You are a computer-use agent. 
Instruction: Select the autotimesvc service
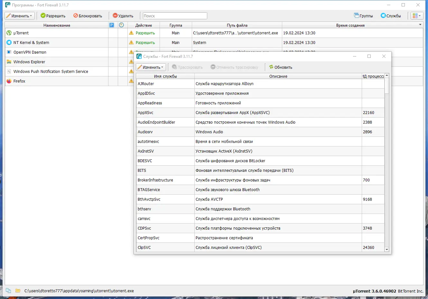pyautogui.click(x=148, y=141)
